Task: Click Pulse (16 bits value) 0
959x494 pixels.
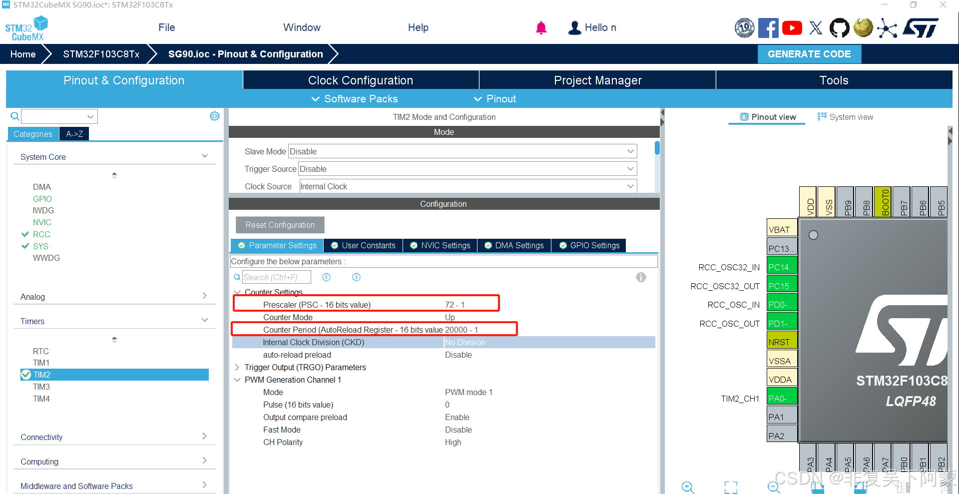Action: pyautogui.click(x=447, y=405)
